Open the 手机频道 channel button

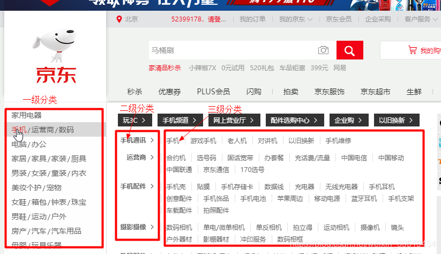(x=180, y=121)
